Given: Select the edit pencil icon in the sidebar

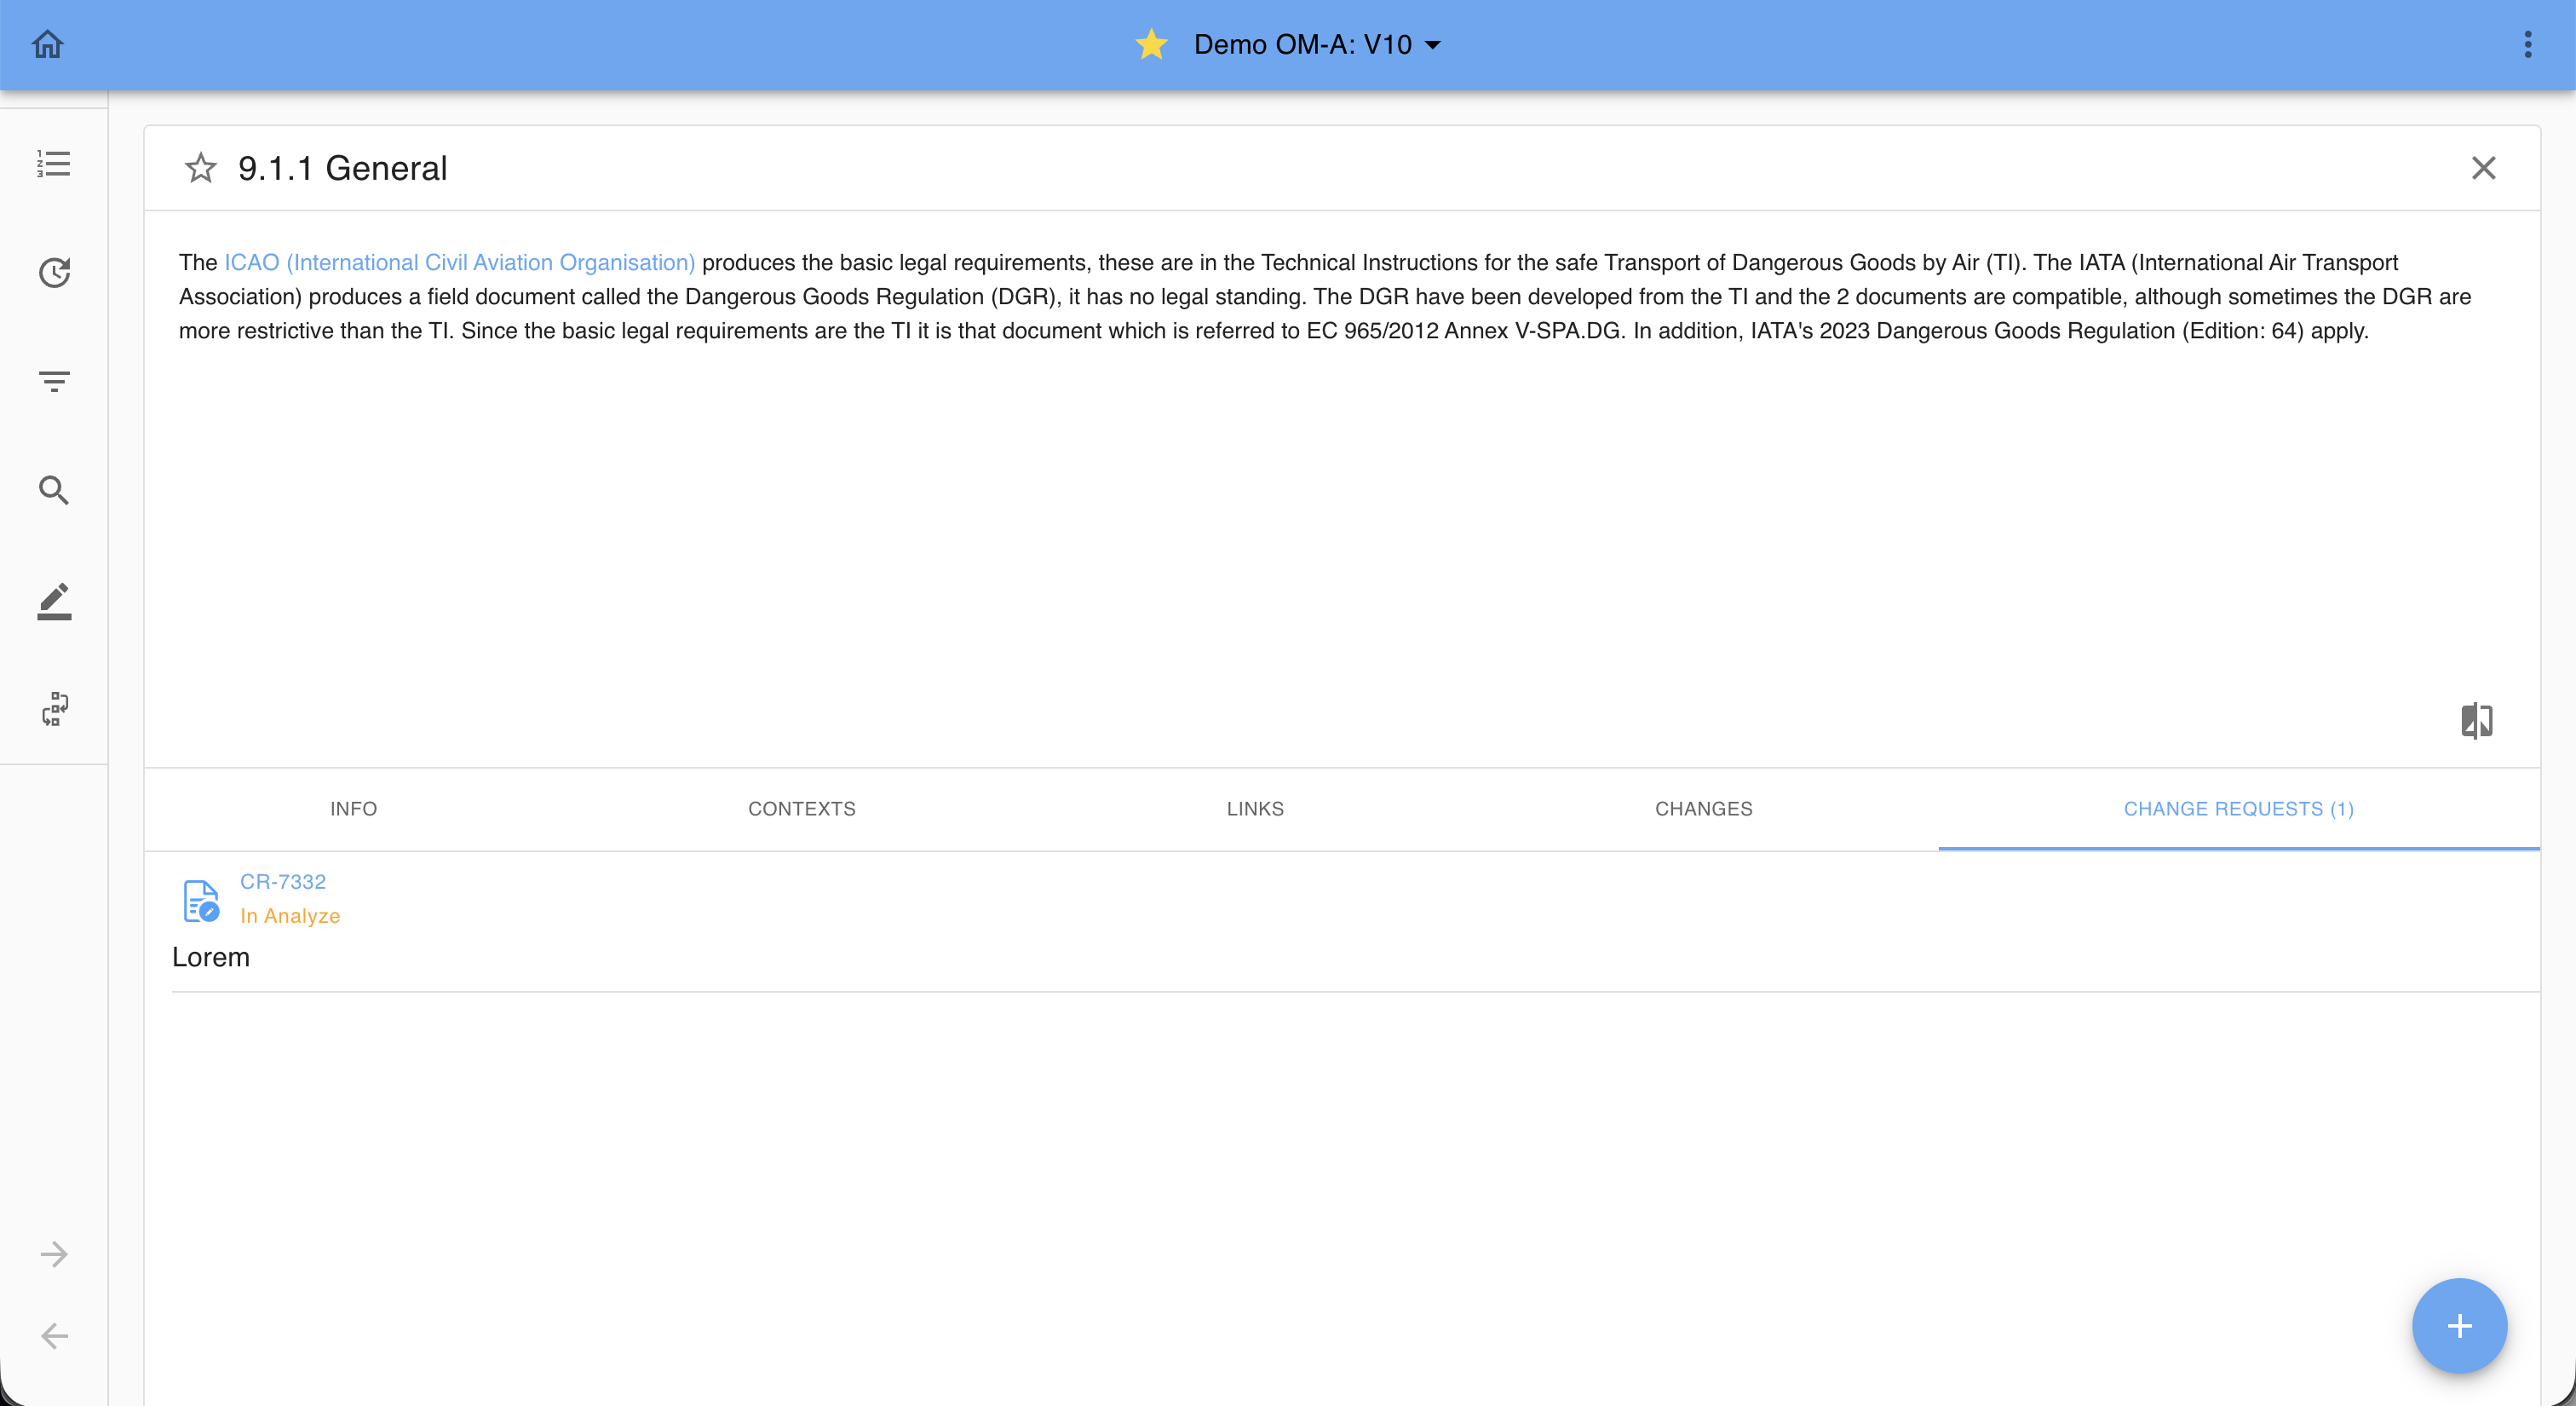Looking at the screenshot, I should click(x=54, y=601).
